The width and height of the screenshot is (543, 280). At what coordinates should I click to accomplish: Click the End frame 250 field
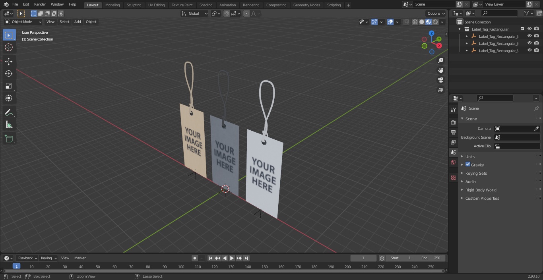[431, 258]
